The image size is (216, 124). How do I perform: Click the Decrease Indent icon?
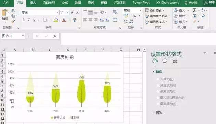coord(102,20)
